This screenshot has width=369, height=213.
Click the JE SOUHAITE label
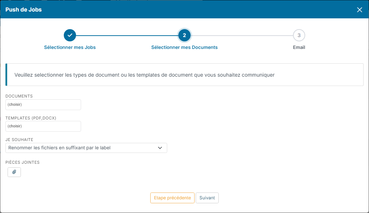point(19,140)
